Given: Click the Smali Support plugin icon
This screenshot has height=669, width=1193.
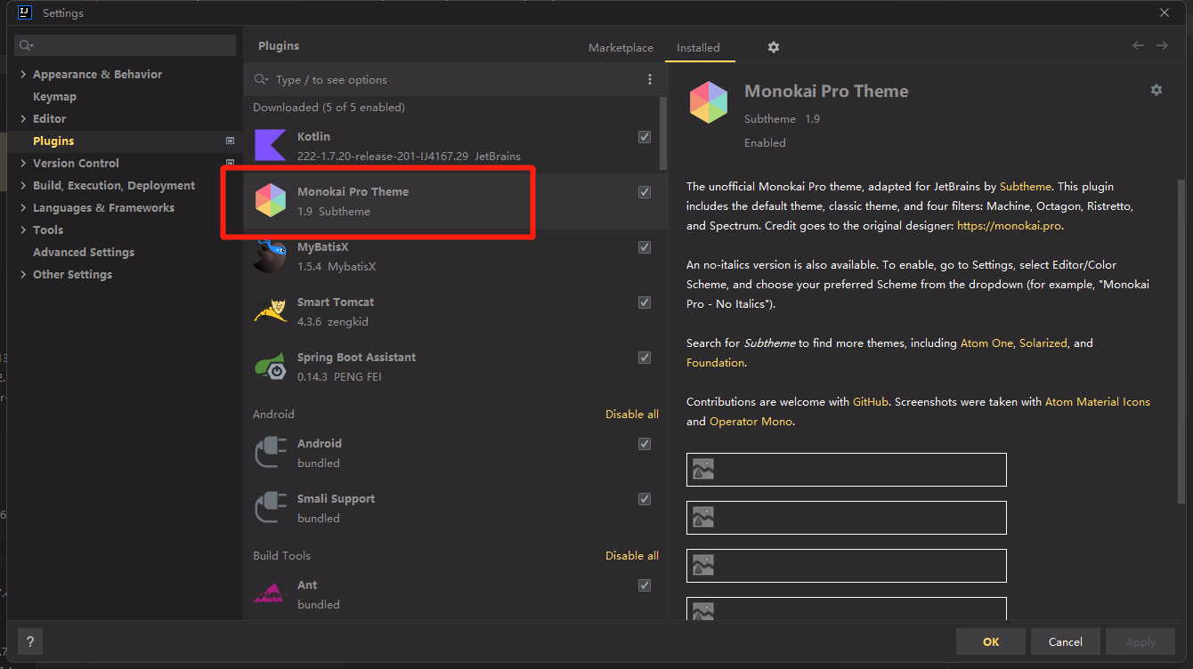Looking at the screenshot, I should pos(270,508).
